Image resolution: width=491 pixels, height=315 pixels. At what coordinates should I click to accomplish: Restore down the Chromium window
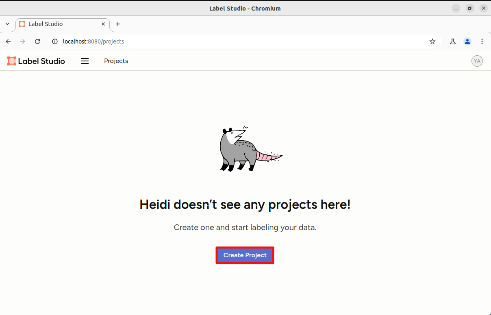[x=470, y=8]
